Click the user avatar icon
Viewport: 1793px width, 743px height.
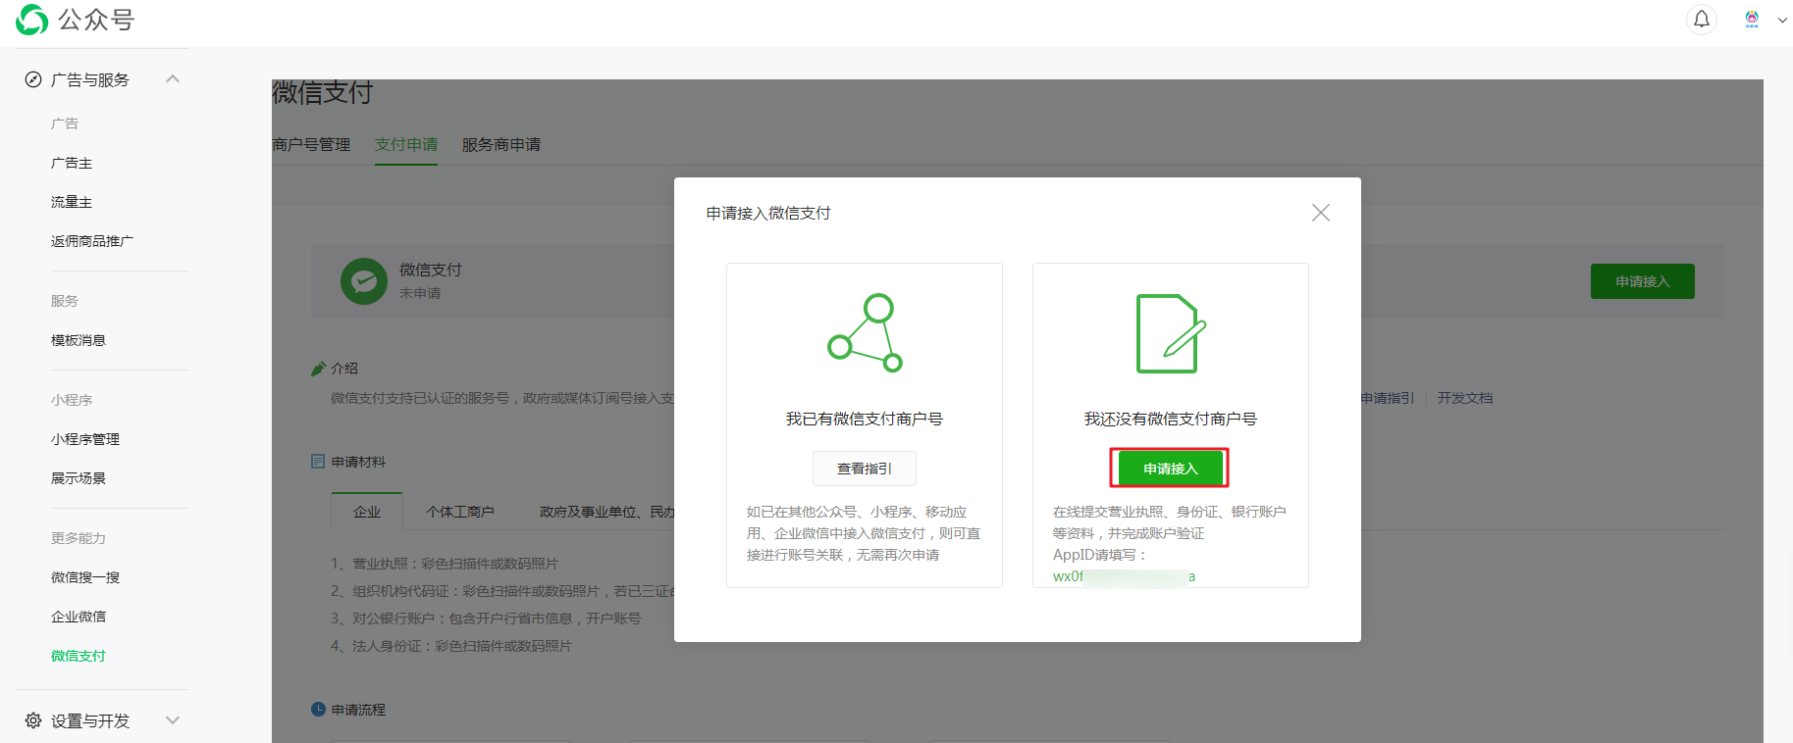click(1751, 20)
